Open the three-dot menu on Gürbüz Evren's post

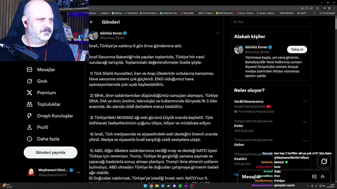(217, 33)
